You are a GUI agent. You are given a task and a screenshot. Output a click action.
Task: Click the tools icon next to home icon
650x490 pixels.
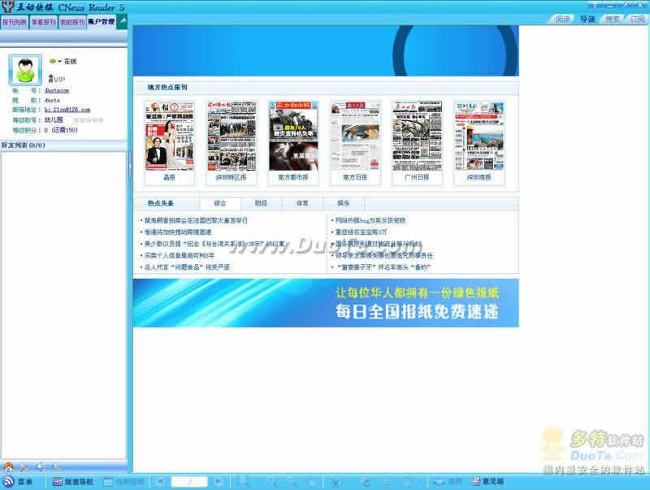(x=24, y=467)
